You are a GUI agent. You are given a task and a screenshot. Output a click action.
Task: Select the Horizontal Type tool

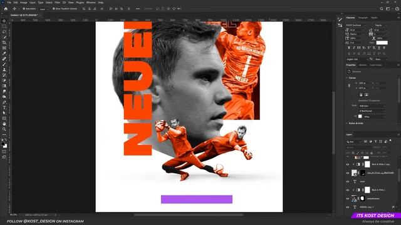click(x=4, y=107)
